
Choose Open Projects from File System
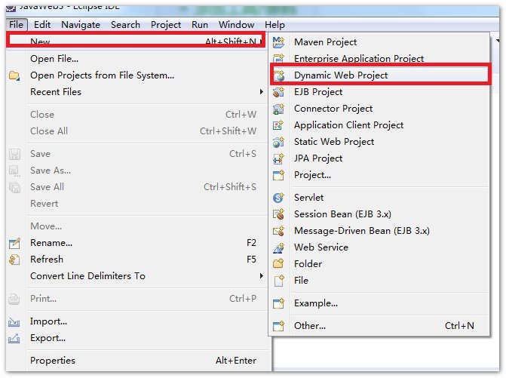pyautogui.click(x=102, y=75)
